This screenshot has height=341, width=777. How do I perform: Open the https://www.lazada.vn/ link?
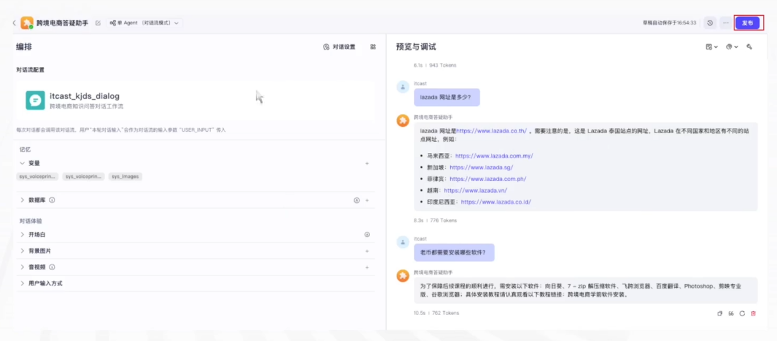(x=476, y=191)
